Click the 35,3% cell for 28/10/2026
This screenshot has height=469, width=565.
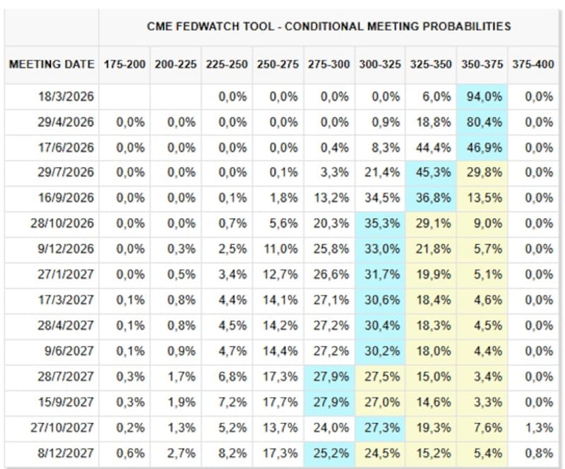381,224
